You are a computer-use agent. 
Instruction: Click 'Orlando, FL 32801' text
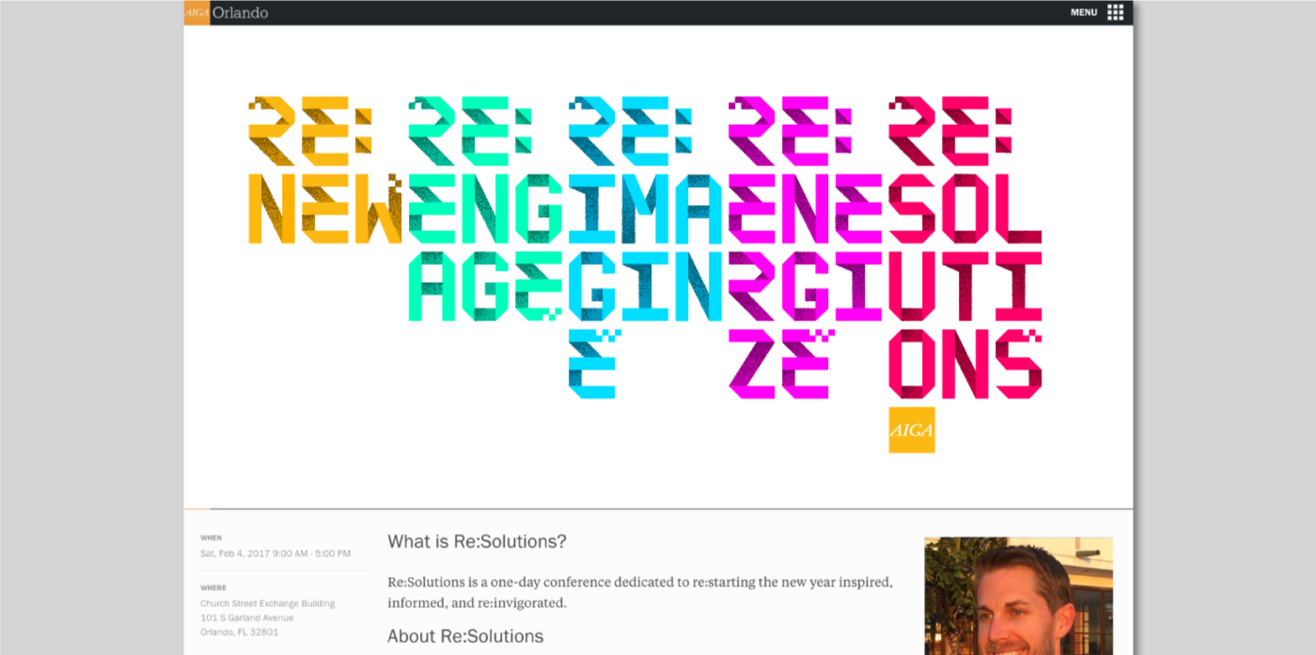(240, 632)
